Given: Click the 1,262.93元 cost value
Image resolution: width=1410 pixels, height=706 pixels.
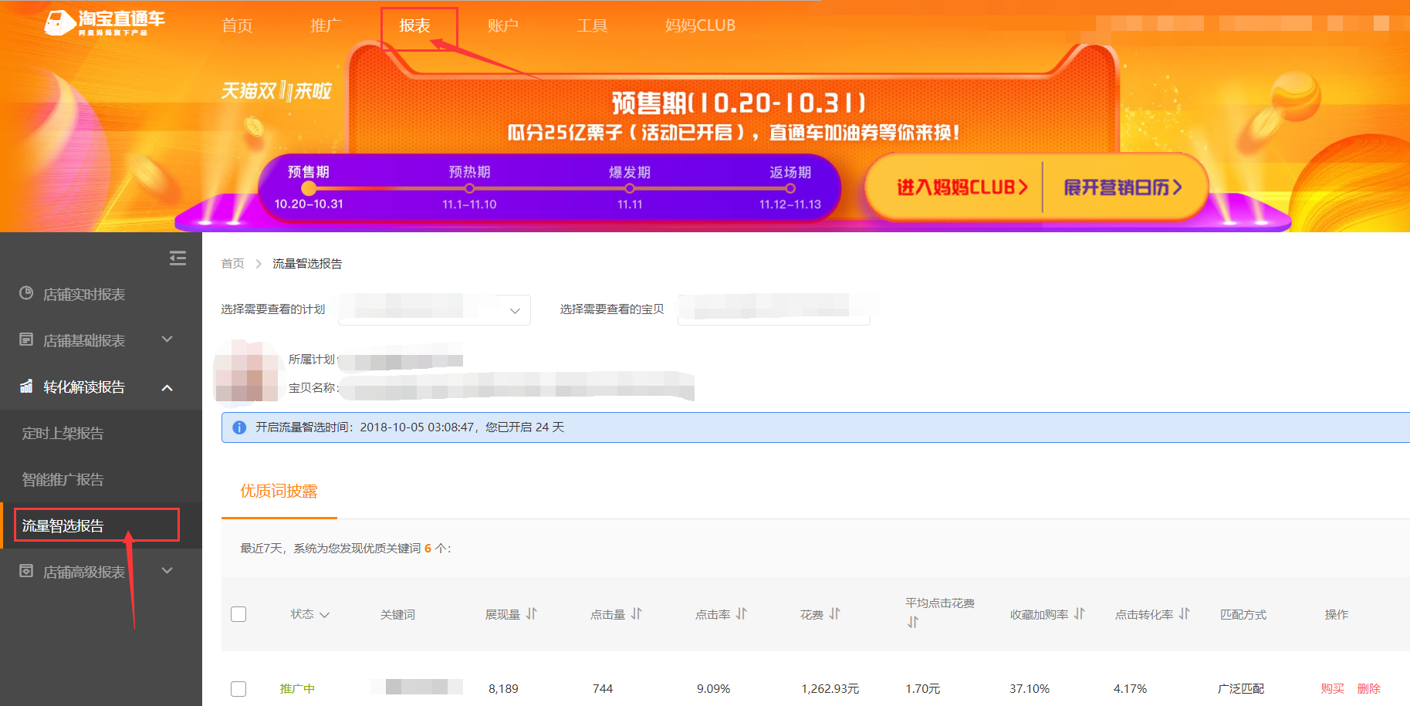Looking at the screenshot, I should [830, 688].
